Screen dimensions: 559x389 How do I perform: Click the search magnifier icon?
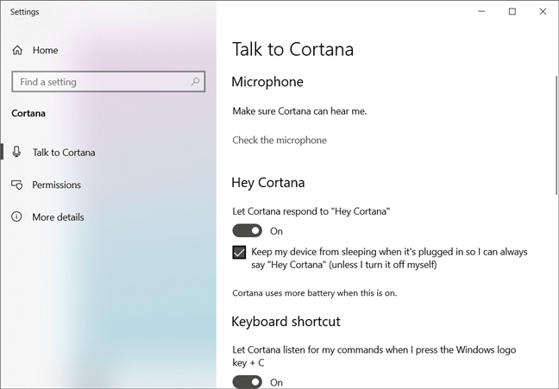click(x=195, y=82)
